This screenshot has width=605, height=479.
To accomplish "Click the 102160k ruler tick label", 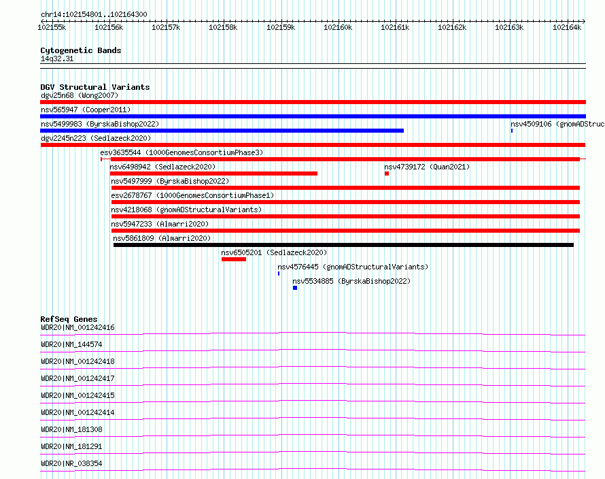I will (338, 27).
